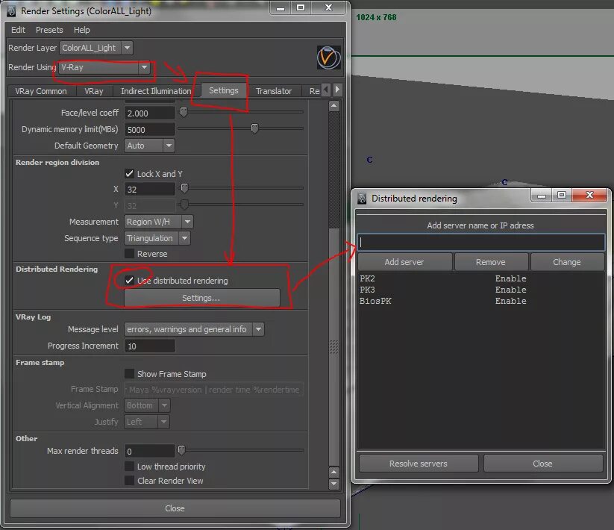Image resolution: width=614 pixels, height=530 pixels.
Task: Click the server name or IP input field
Action: click(x=481, y=242)
